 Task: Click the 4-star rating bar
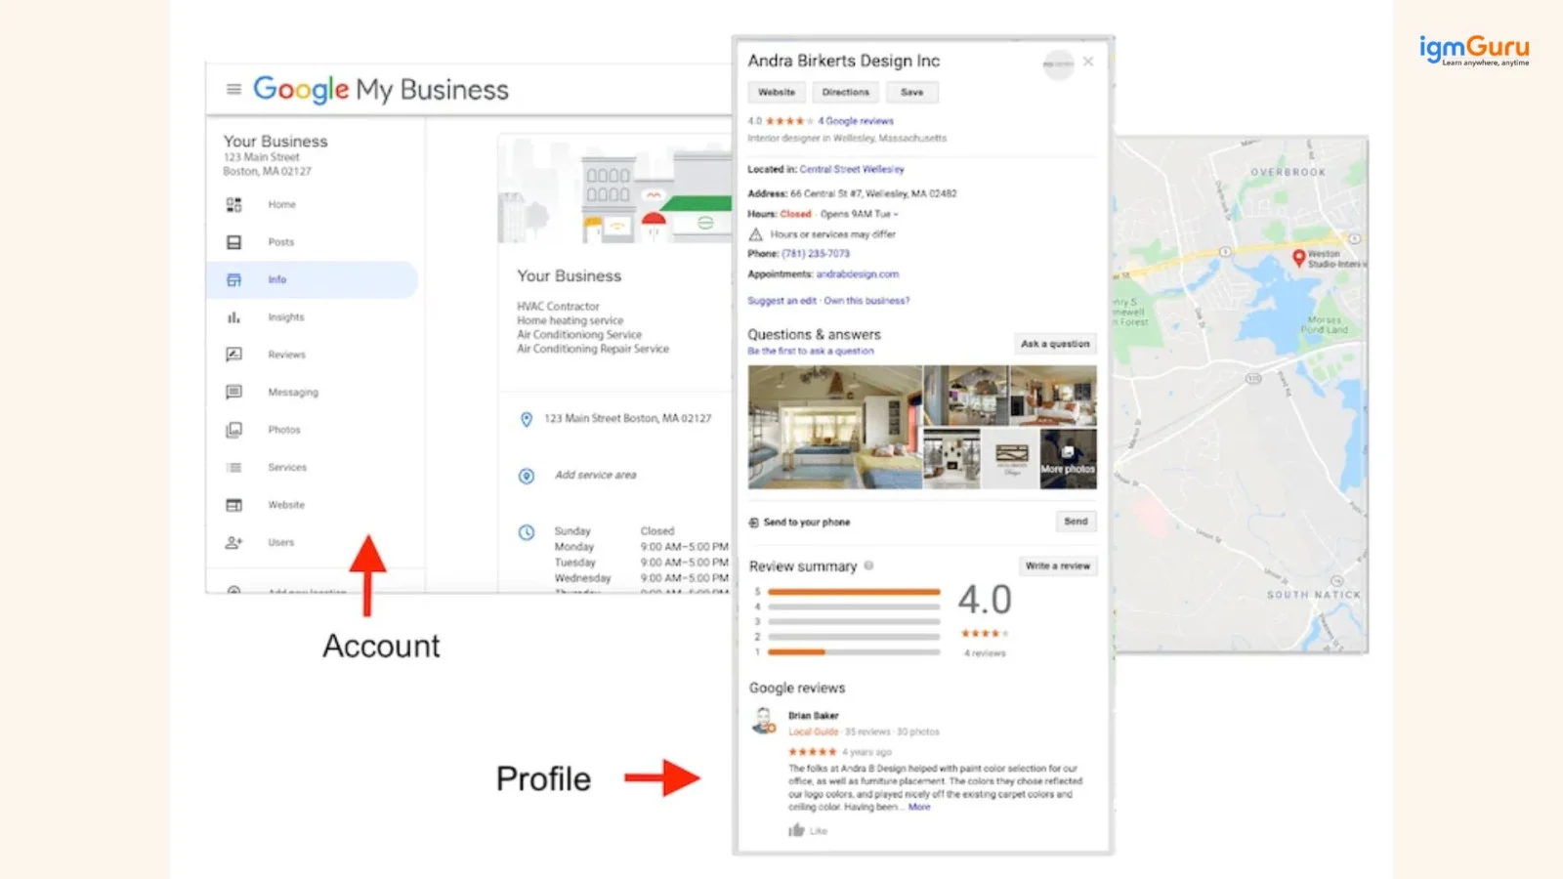[854, 607]
